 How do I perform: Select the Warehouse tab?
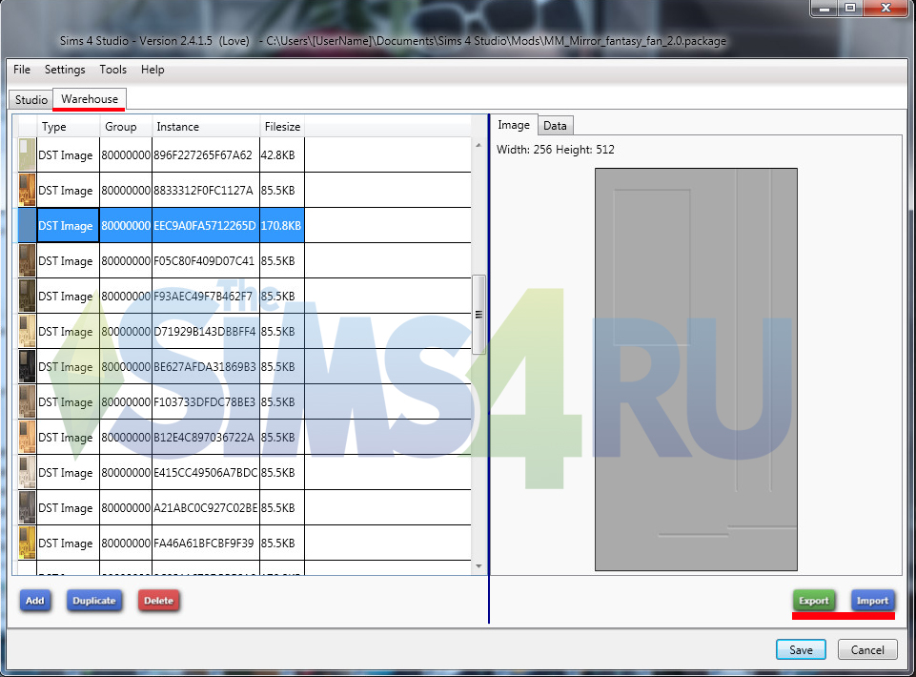pos(90,99)
